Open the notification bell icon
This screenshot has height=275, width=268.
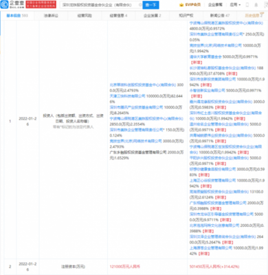(256, 5)
